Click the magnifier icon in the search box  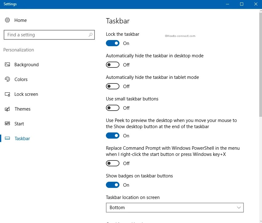point(91,35)
